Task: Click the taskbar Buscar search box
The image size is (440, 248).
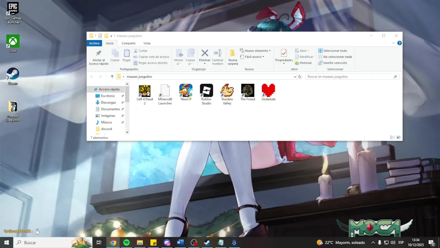Action: click(x=53, y=242)
